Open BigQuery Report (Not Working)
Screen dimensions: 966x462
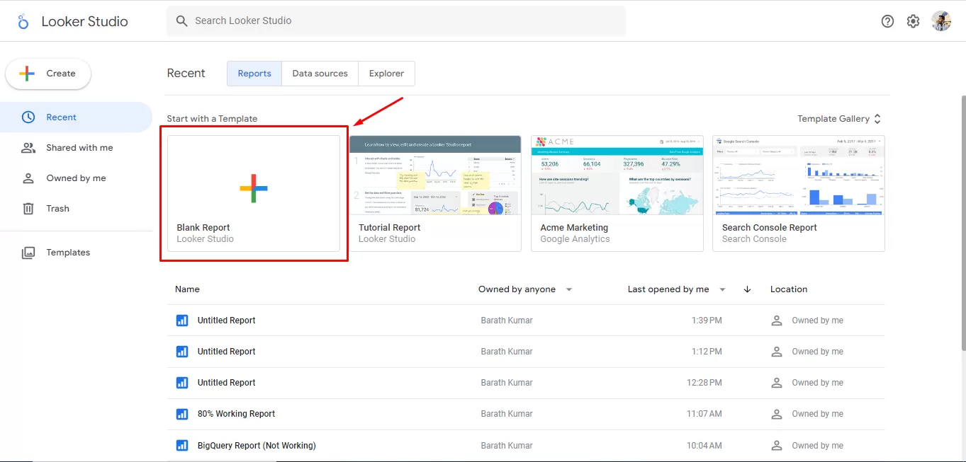pos(257,446)
